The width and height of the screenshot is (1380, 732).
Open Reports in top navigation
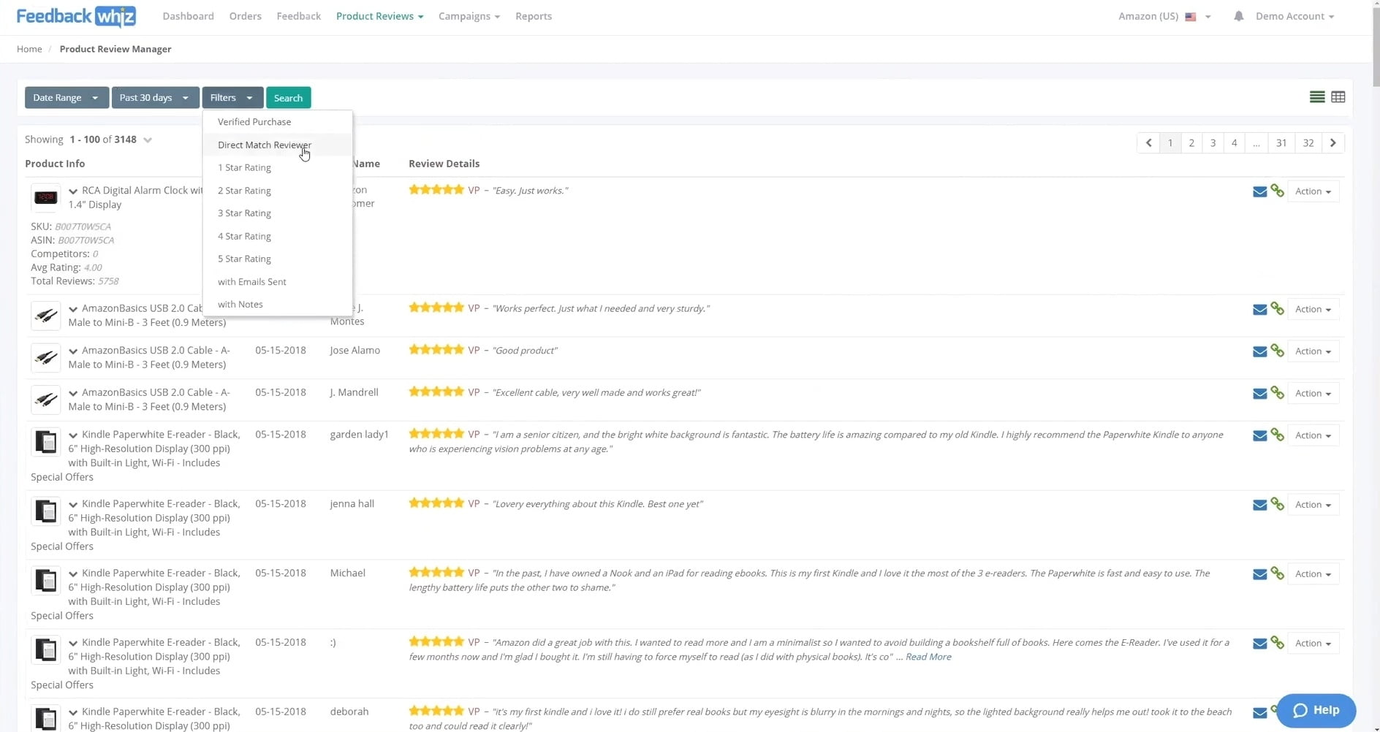tap(534, 16)
